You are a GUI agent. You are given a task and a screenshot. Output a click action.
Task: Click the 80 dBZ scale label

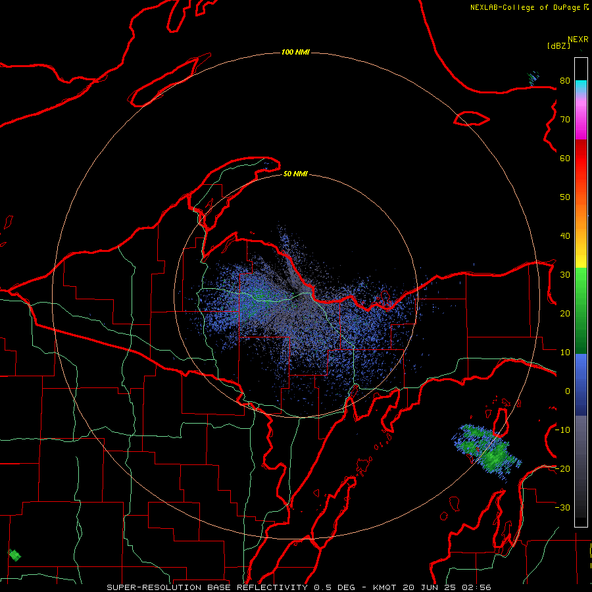click(x=565, y=80)
